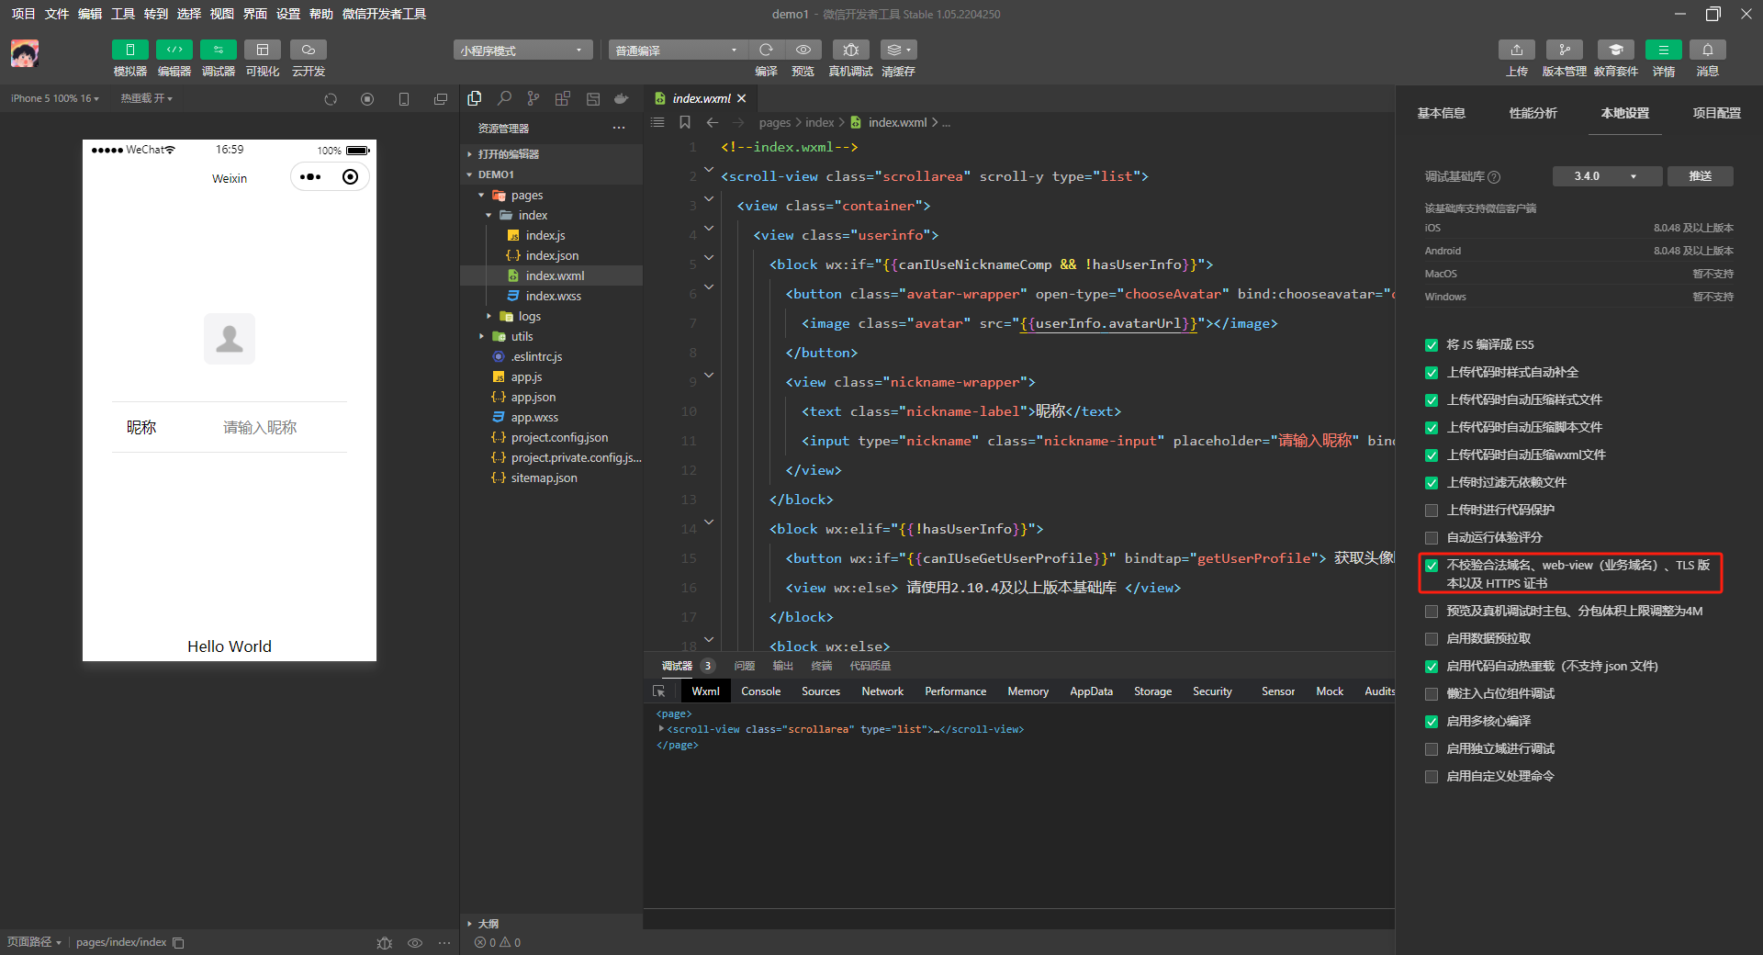Open the iPhone 5 device dropdown
Viewport: 1763px width, 955px height.
[x=54, y=98]
